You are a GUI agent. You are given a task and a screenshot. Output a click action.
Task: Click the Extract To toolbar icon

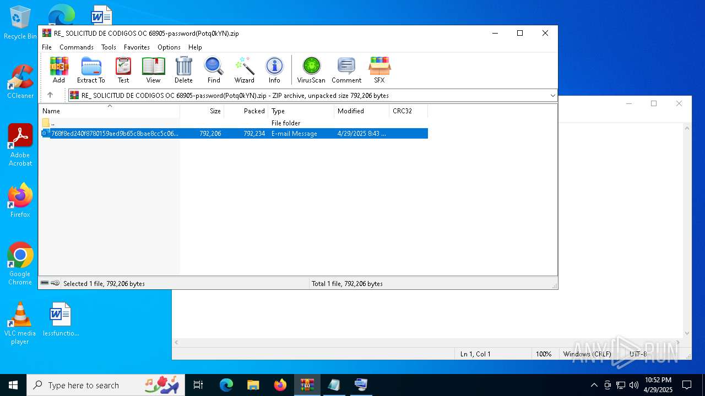(x=91, y=70)
